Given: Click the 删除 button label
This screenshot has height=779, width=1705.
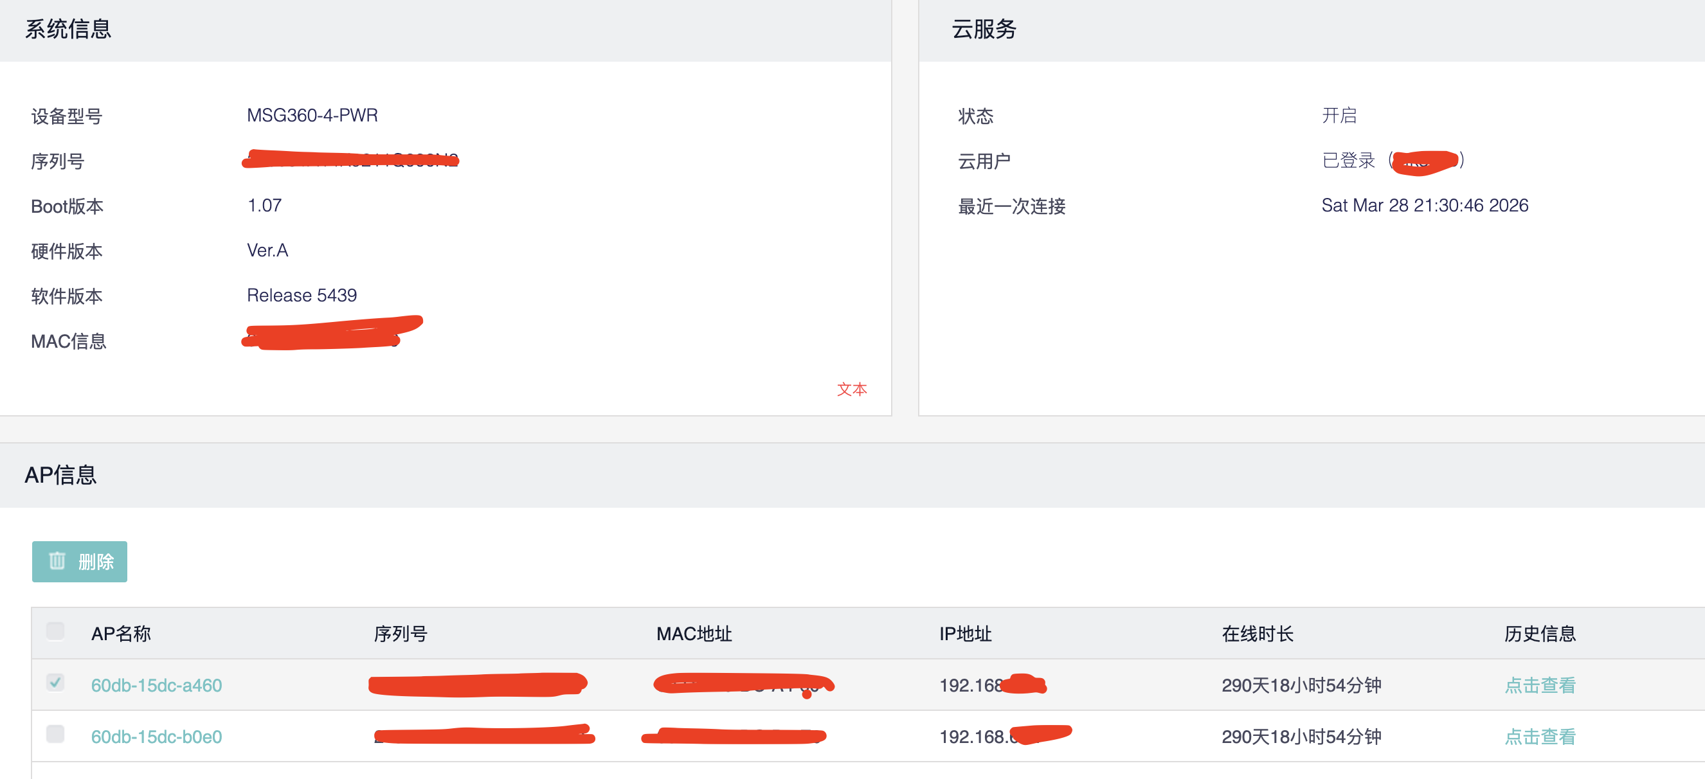Looking at the screenshot, I should point(96,562).
